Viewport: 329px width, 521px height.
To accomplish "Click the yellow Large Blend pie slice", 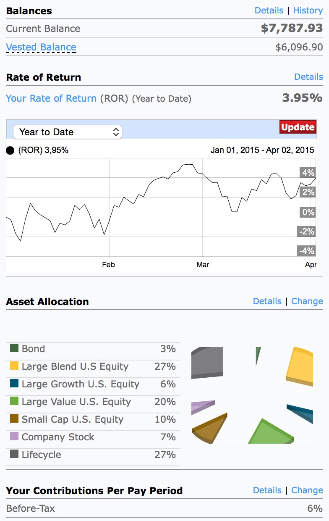I will pyautogui.click(x=300, y=366).
